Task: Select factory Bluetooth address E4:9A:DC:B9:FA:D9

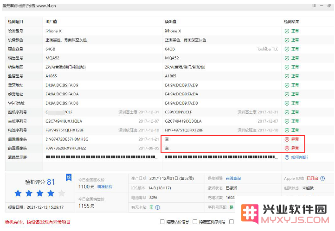Action: click(x=62, y=85)
